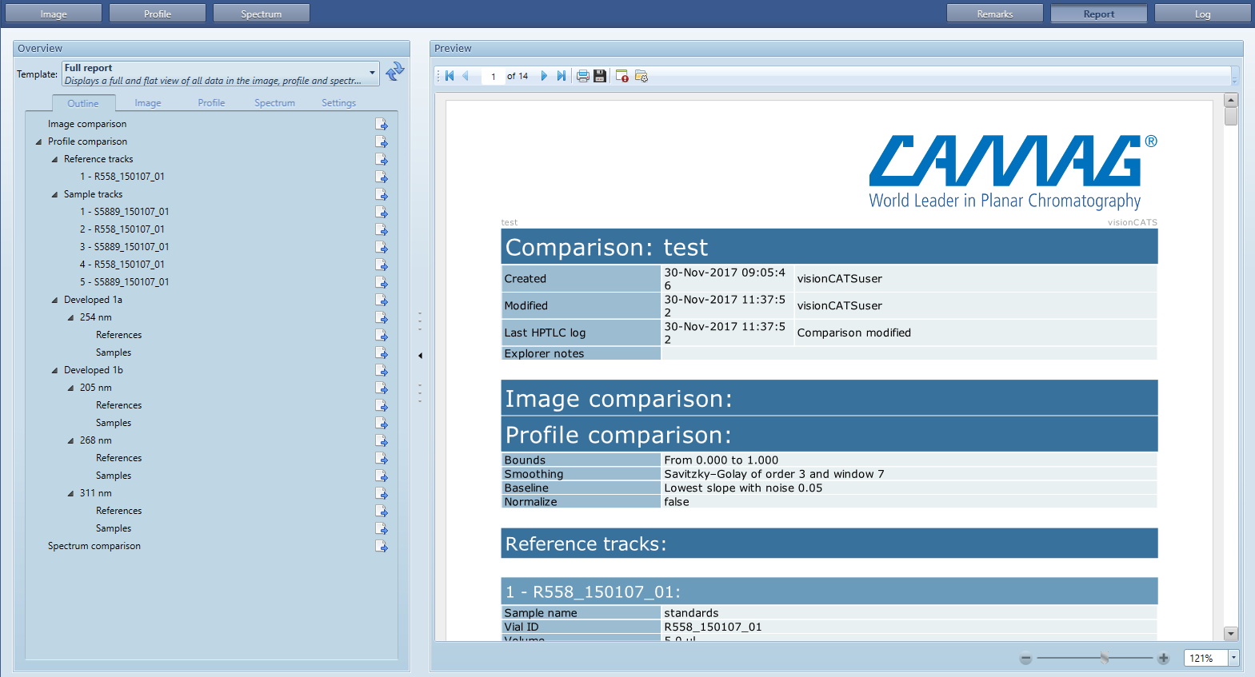Select 5 - S5889_150107_01 sample track
Image resolution: width=1255 pixels, height=677 pixels.
[125, 282]
